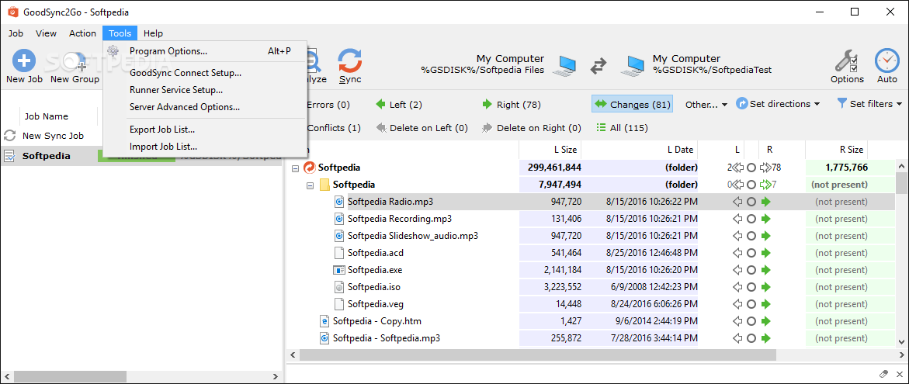Set Softpedia.iso to do nothing circle

pos(751,287)
